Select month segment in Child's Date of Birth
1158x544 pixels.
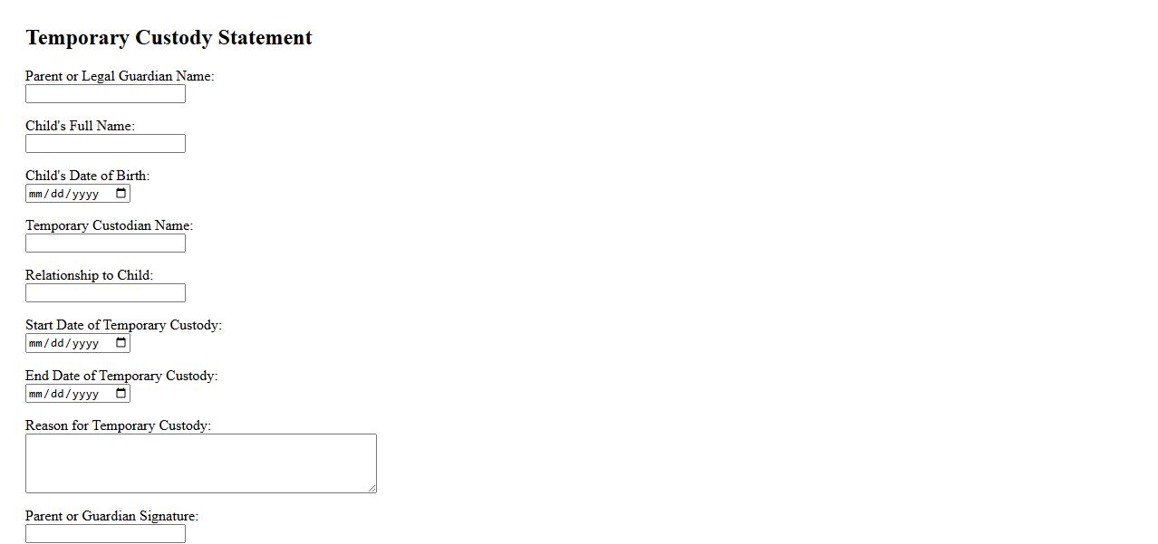tap(36, 194)
